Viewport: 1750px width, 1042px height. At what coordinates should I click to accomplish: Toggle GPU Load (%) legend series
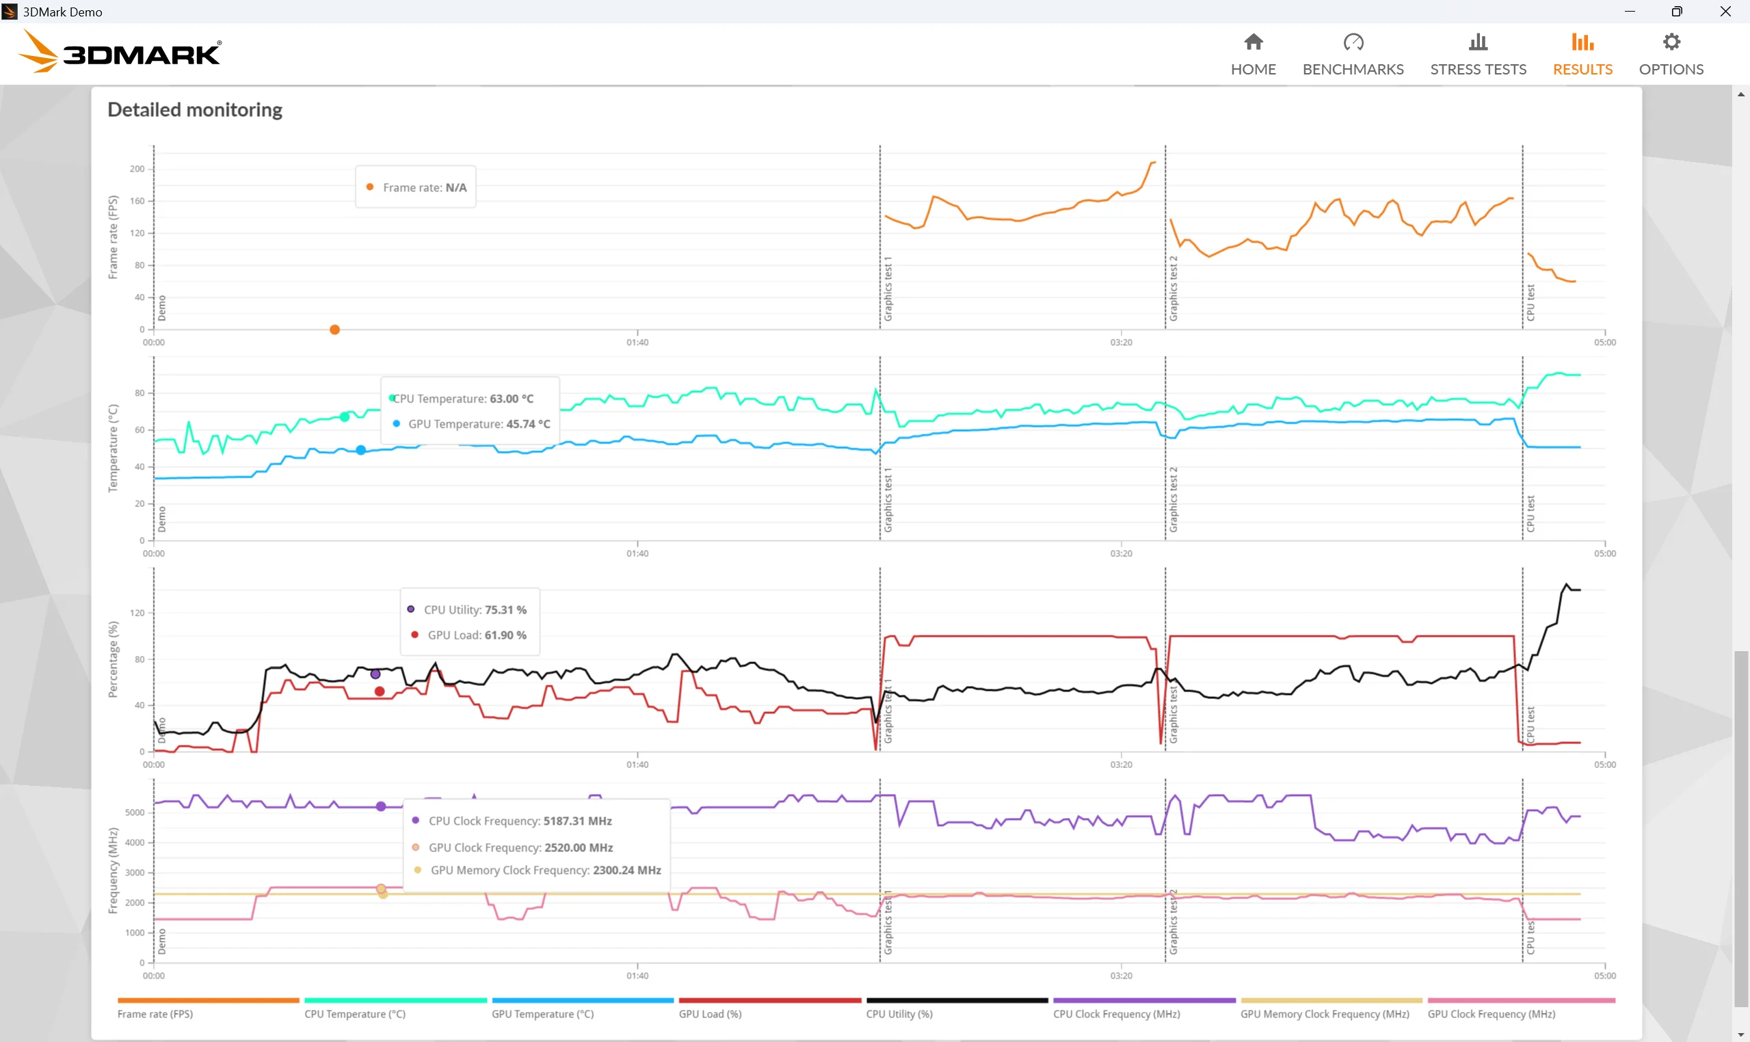tap(710, 1013)
